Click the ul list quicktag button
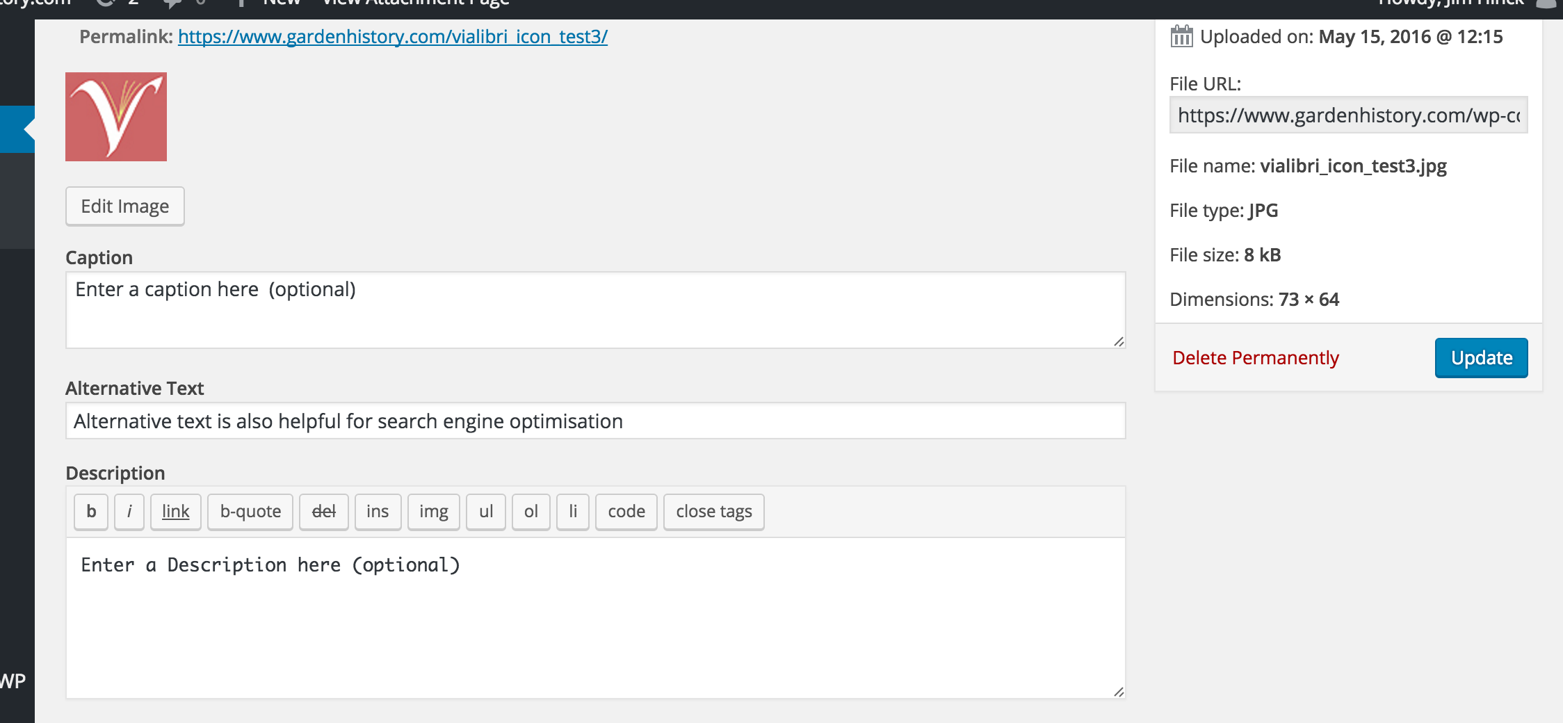 [486, 512]
